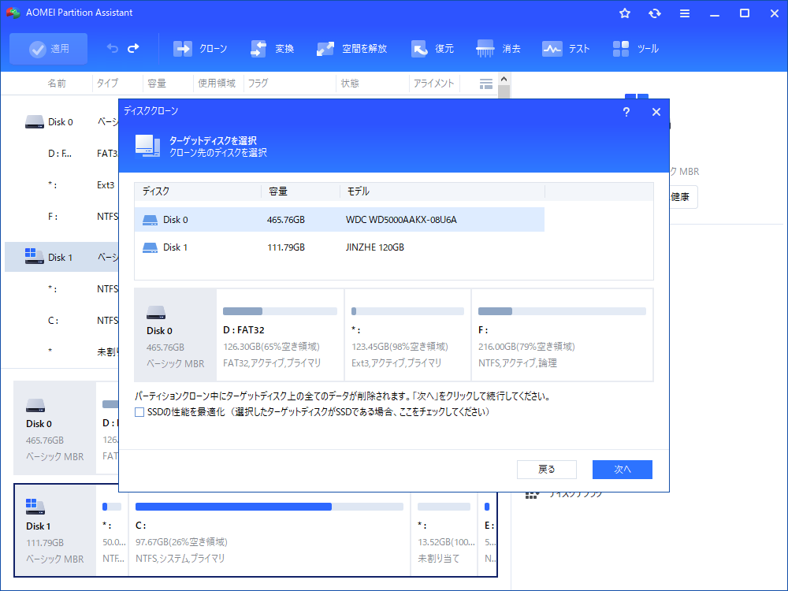Image resolution: width=788 pixels, height=591 pixels.
Task: Click タイプ column header in main window
Action: (x=107, y=84)
